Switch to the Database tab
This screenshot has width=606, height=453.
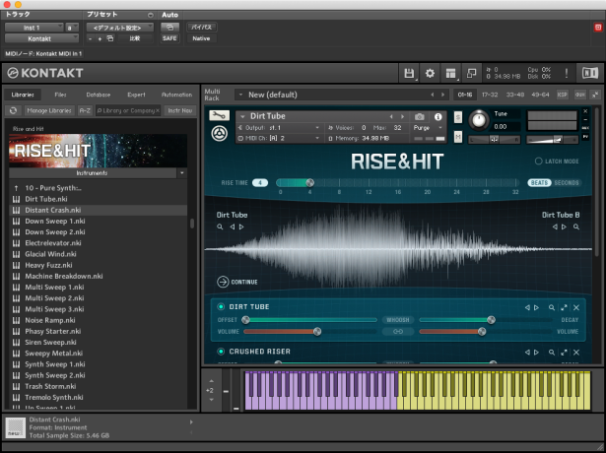(98, 95)
